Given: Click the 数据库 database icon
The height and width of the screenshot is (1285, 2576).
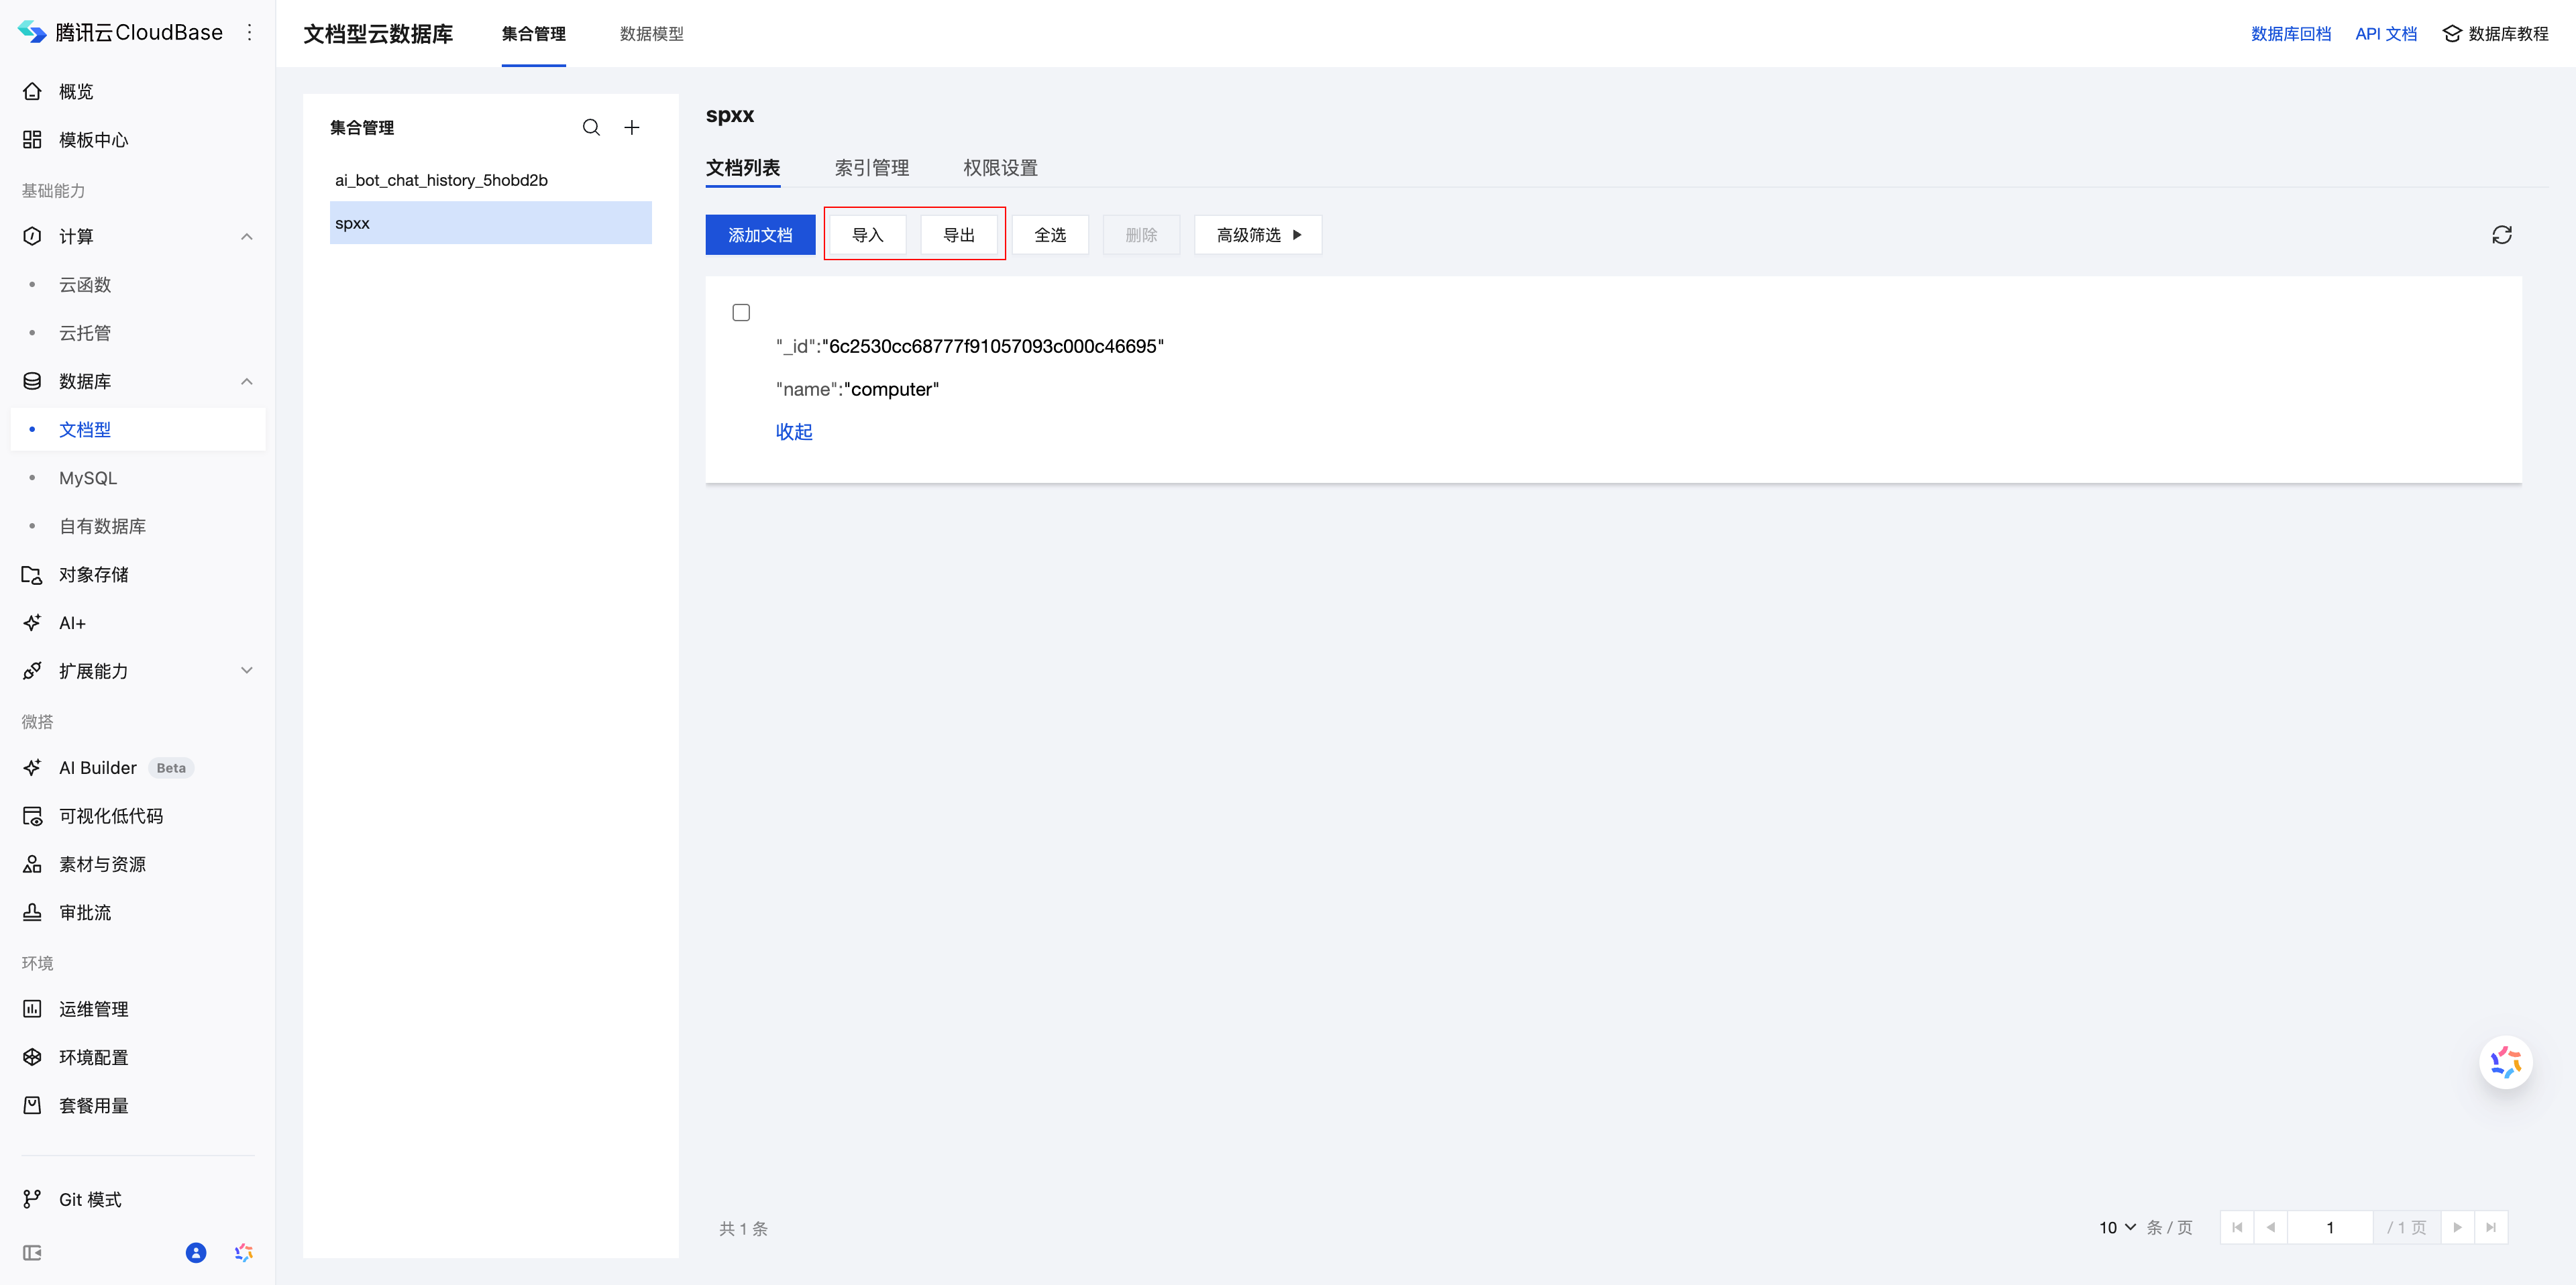Looking at the screenshot, I should coord(32,382).
